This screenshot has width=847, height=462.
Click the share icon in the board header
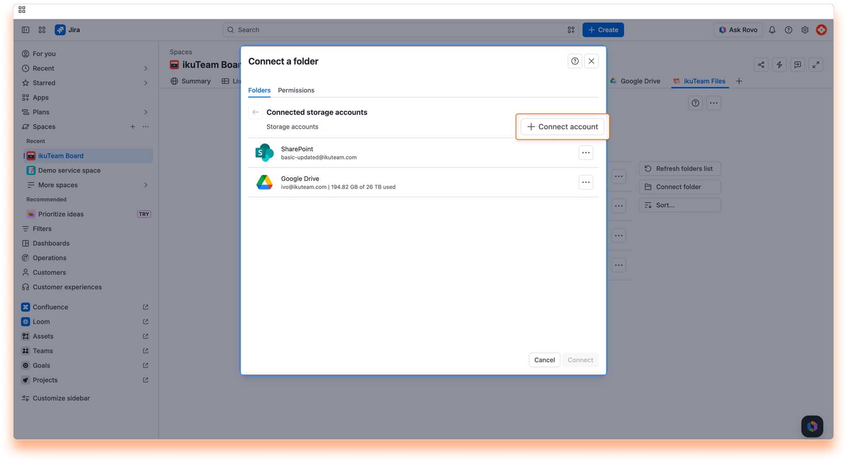pos(761,65)
